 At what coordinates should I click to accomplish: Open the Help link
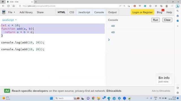coord(169,12)
